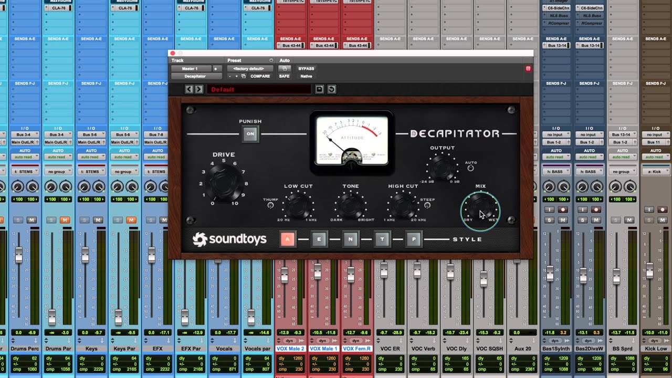
Task: Select style P saturation model
Action: [413, 239]
